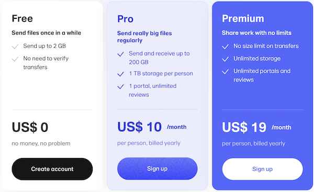Click the Create account button
This screenshot has height=192, width=314.
point(52,169)
